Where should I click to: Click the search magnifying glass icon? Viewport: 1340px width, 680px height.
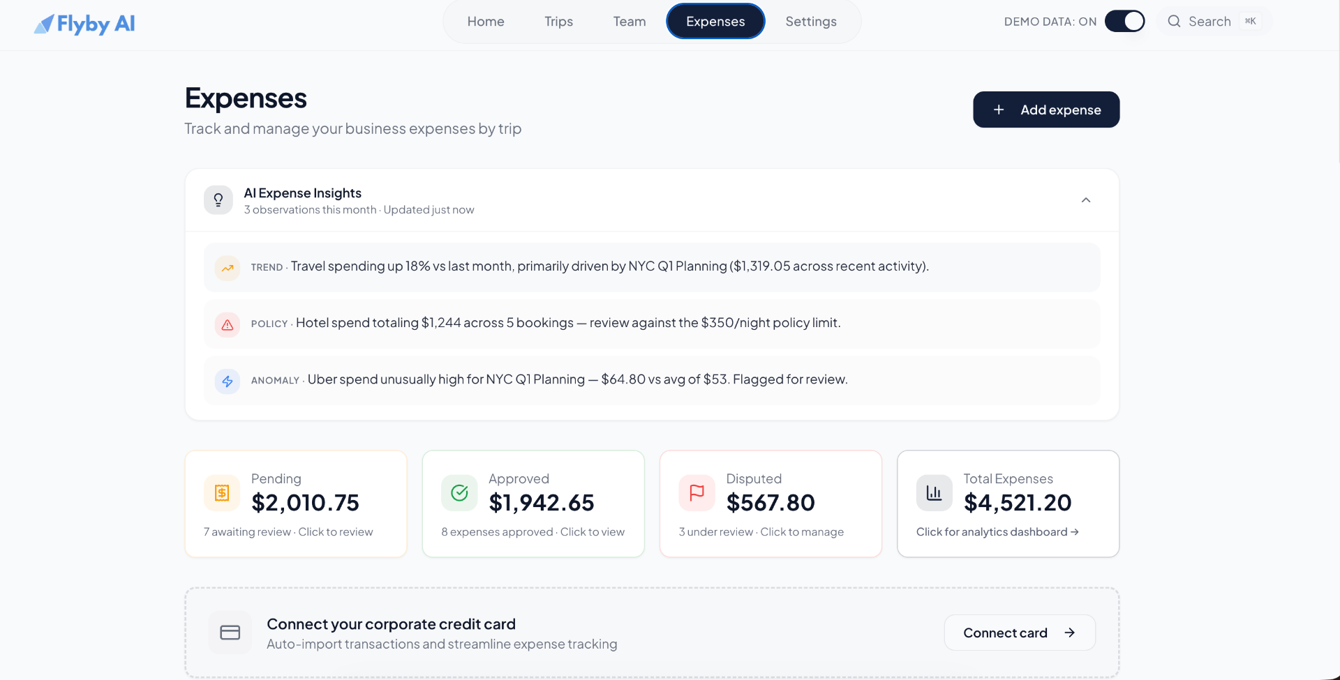1175,22
